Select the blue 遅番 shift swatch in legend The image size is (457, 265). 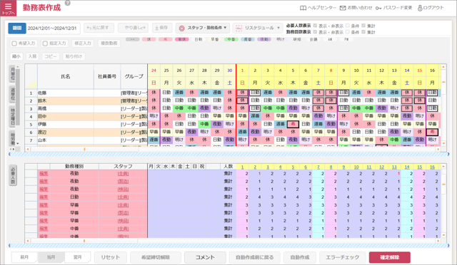tap(248, 39)
